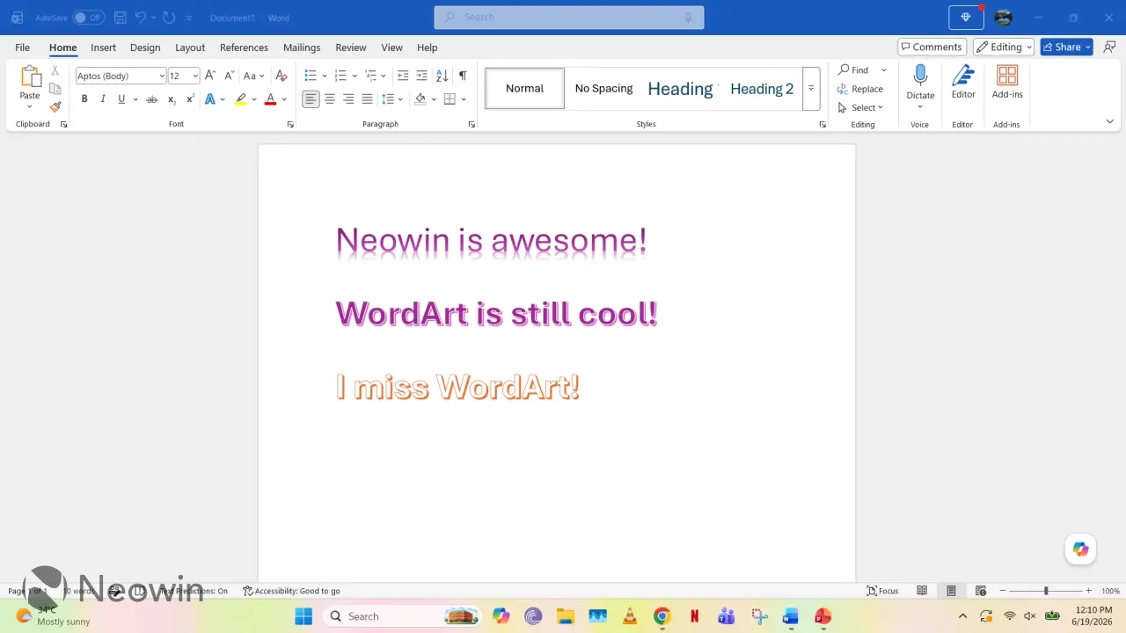1126x633 pixels.
Task: Open Bullets list dropdown arrow
Action: [325, 76]
